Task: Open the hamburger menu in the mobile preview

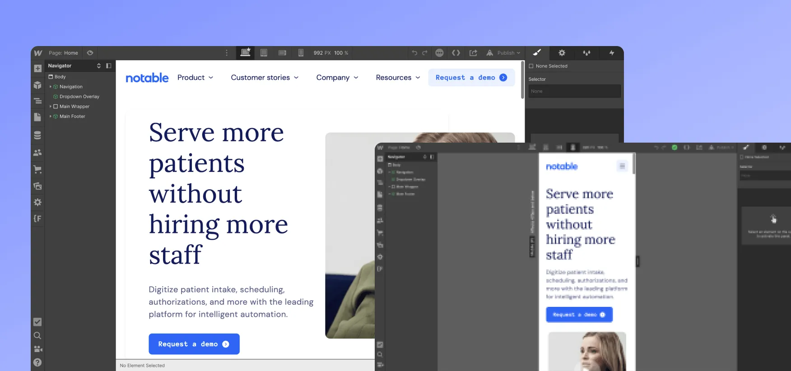Action: click(x=622, y=166)
